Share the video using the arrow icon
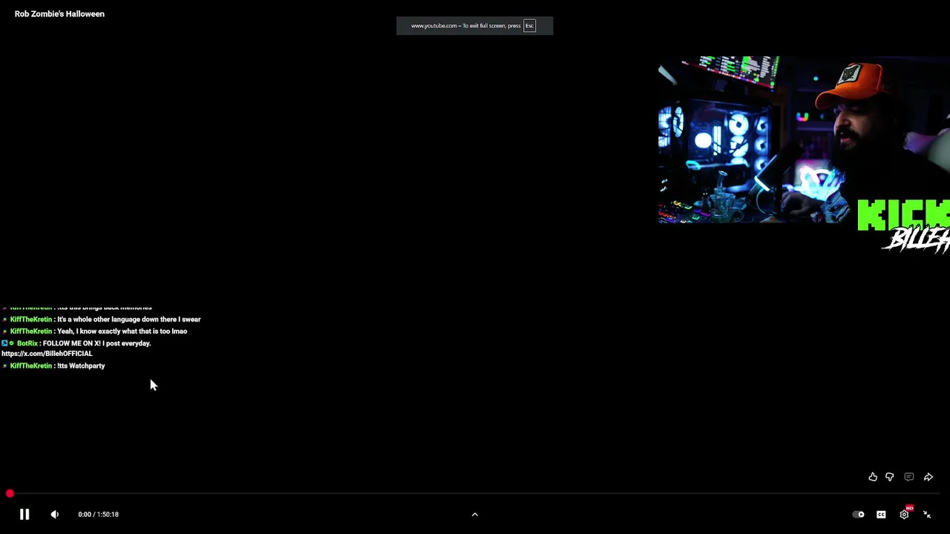Image resolution: width=950 pixels, height=534 pixels. click(x=928, y=477)
